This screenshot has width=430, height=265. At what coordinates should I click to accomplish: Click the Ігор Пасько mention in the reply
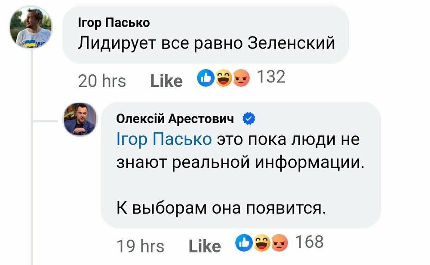coord(164,140)
